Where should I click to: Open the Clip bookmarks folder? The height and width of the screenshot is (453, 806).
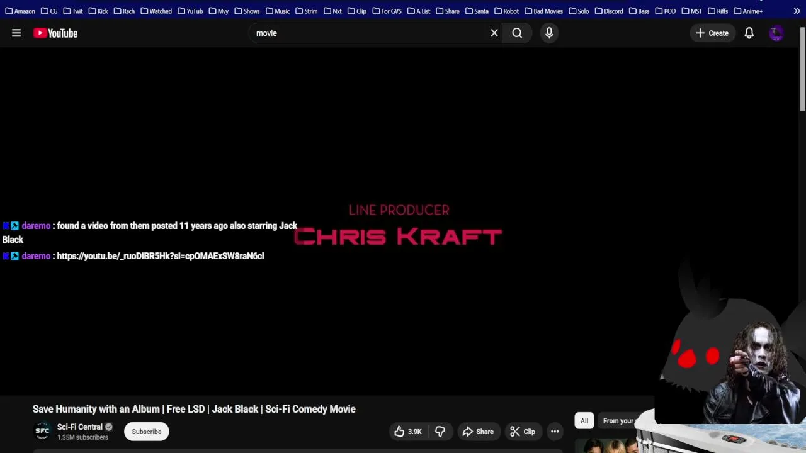[357, 11]
